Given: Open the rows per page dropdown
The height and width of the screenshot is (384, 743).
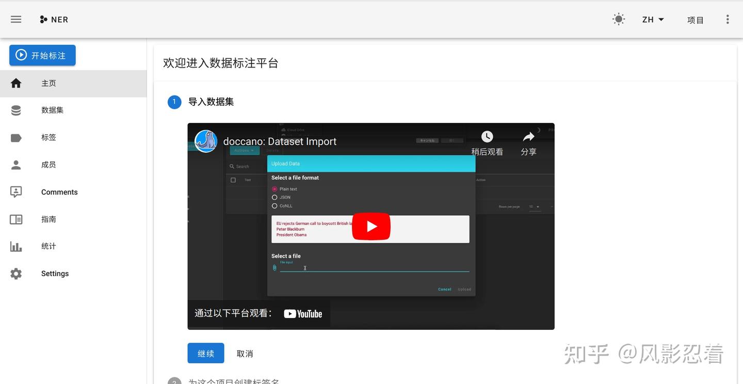Looking at the screenshot, I should (x=535, y=206).
